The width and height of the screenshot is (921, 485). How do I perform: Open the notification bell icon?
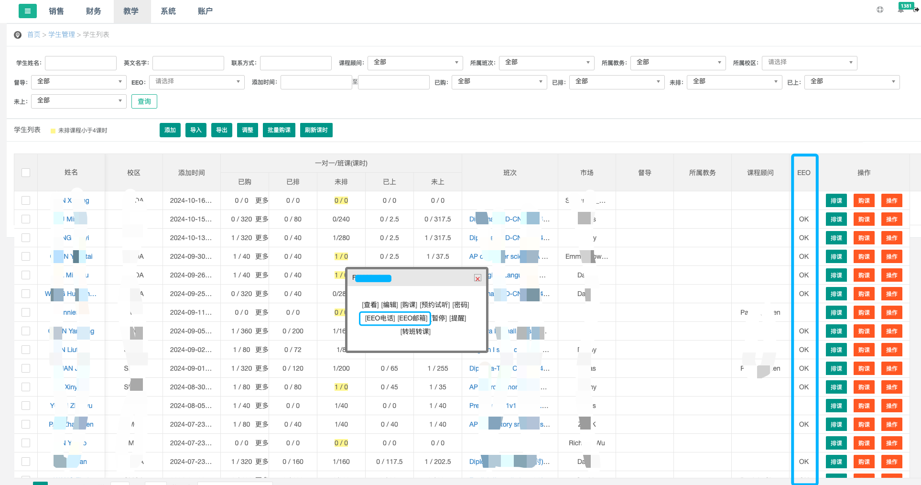point(900,10)
